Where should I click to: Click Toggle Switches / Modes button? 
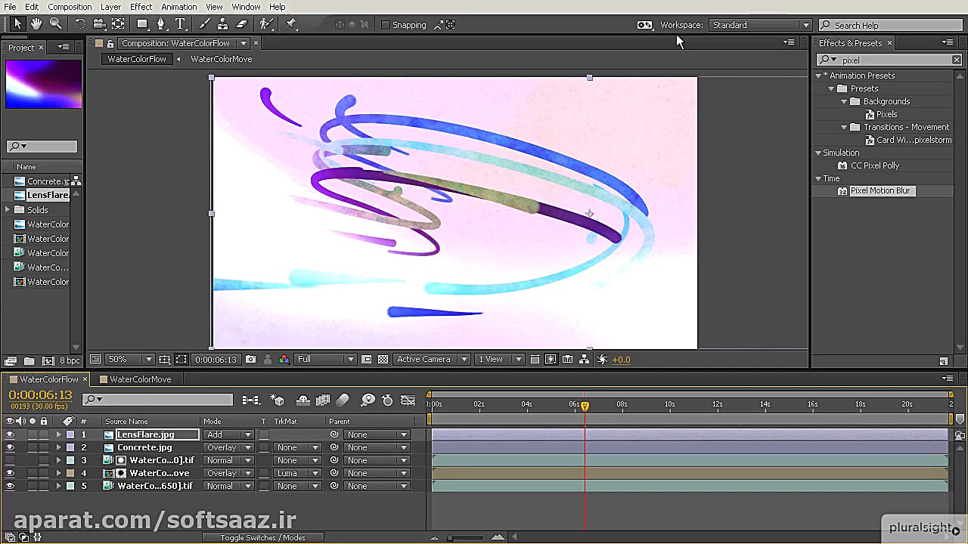point(262,537)
